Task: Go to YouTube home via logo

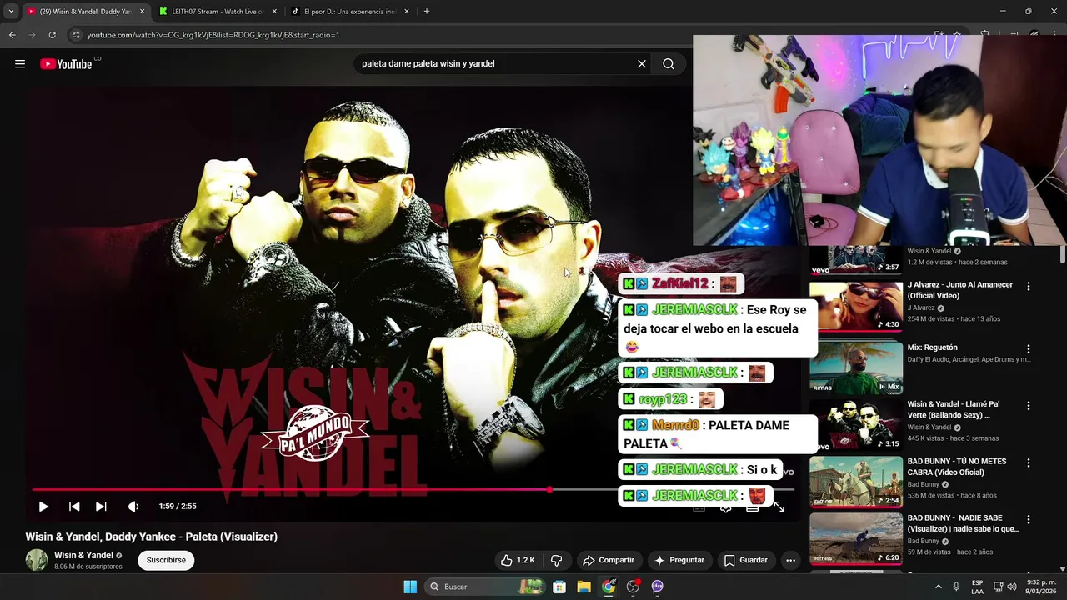Action: (x=66, y=64)
